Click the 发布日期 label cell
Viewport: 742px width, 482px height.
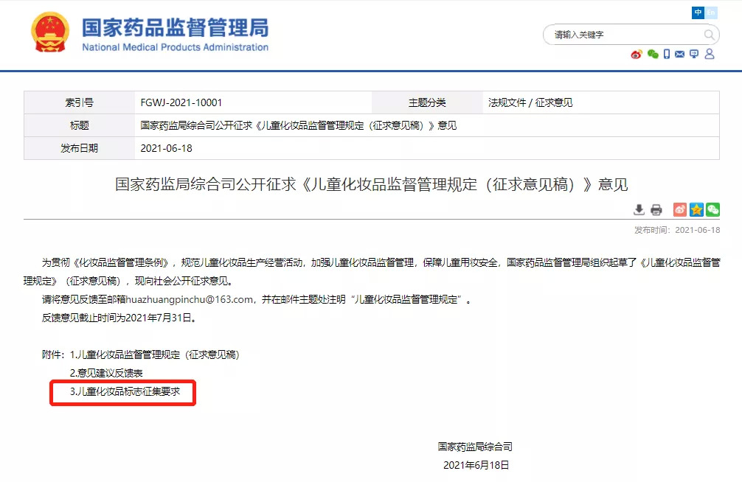(x=80, y=149)
